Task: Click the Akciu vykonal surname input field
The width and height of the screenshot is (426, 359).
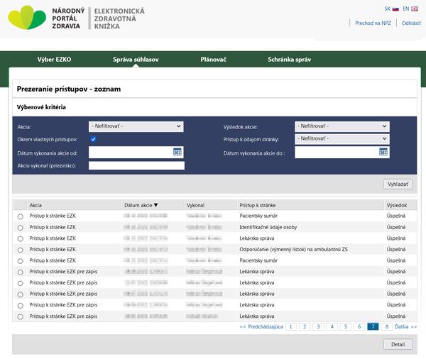Action: tap(136, 165)
